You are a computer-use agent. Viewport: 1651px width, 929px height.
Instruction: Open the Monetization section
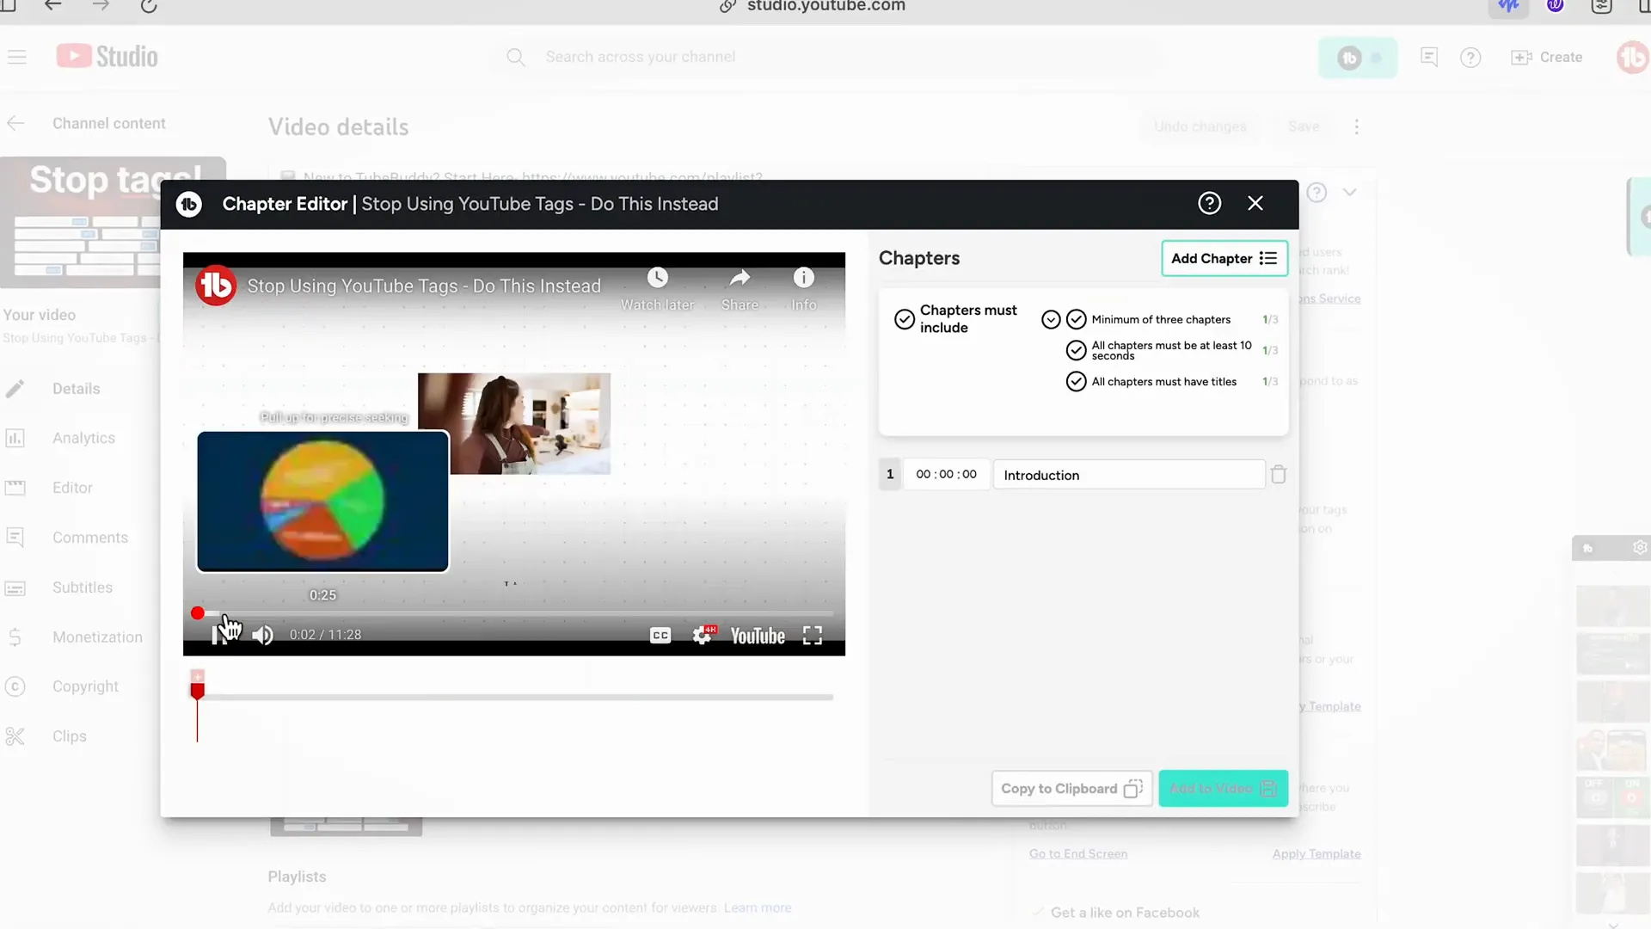pyautogui.click(x=97, y=637)
